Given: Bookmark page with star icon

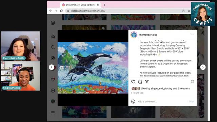Looking at the screenshot, I should click(x=189, y=11).
